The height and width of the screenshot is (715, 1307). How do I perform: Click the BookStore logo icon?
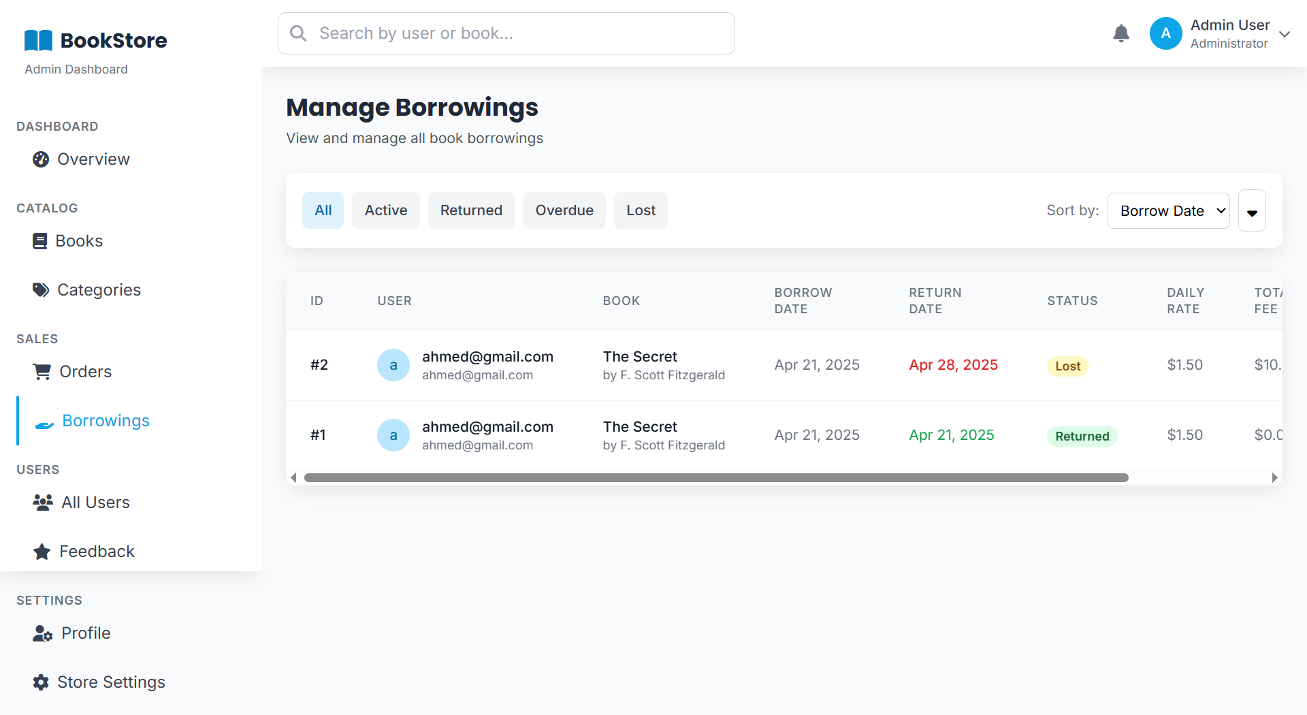[38, 41]
